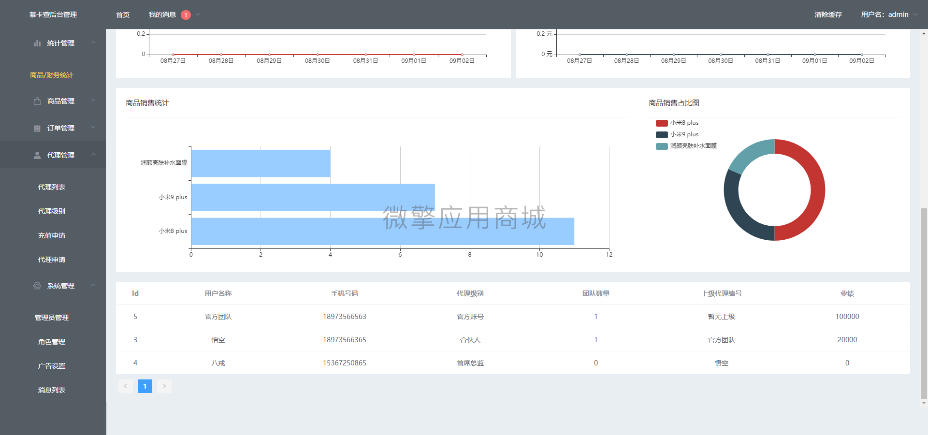Viewport: 928px width, 435px height.
Task: Open the 我的消息 dropdown arrow
Action: coord(198,14)
